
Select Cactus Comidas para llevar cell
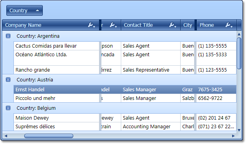(57, 46)
